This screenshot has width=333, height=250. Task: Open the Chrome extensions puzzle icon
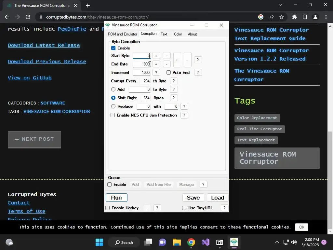click(x=294, y=17)
